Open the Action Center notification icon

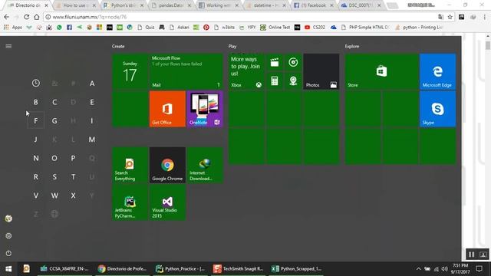[x=479, y=269]
